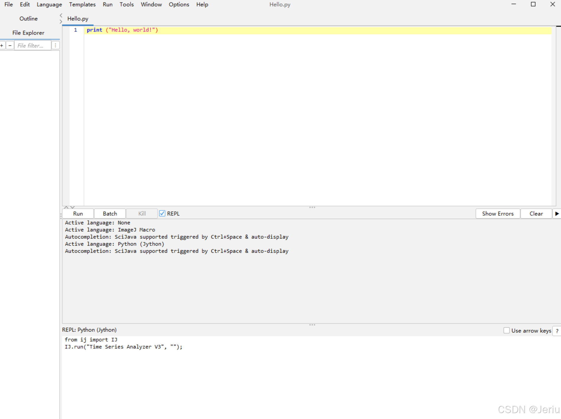Clear the output console
Viewport: 561px width, 419px height.
coord(536,214)
